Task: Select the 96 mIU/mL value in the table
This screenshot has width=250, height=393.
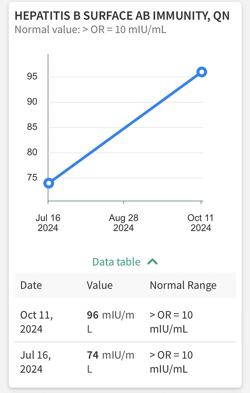Action: (x=110, y=322)
